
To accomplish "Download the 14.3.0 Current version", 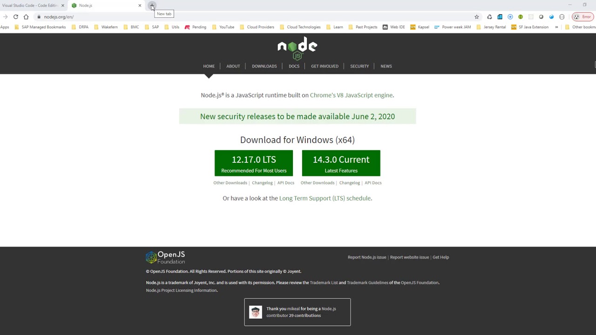I will (x=341, y=163).
